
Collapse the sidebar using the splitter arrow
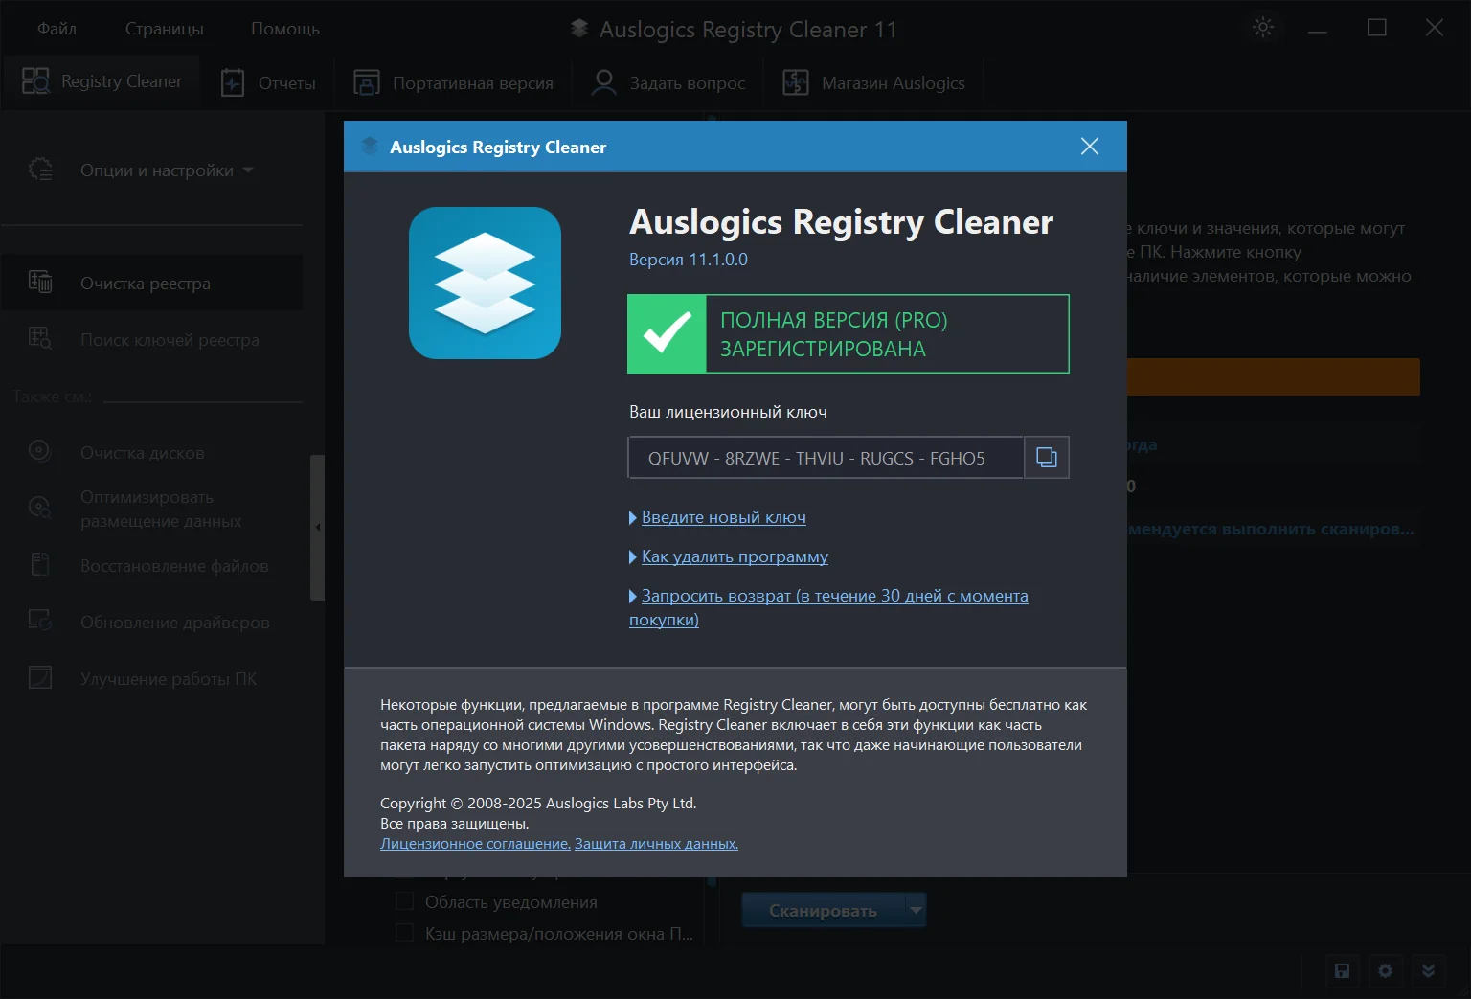pos(318,527)
